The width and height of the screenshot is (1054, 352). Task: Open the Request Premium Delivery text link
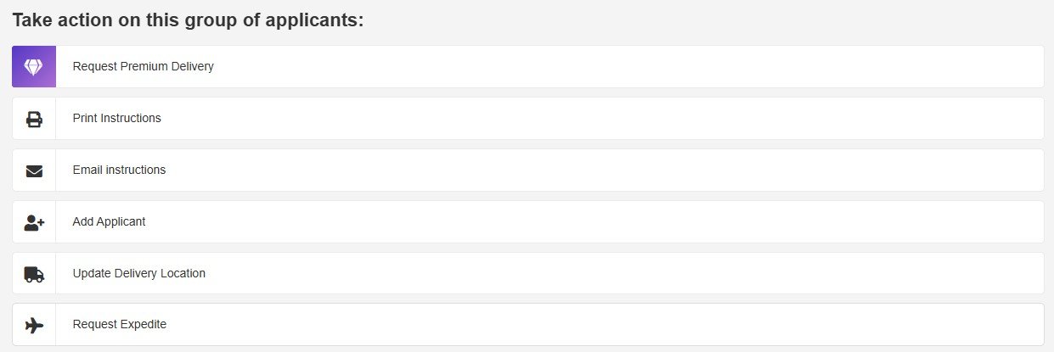pyautogui.click(x=143, y=66)
